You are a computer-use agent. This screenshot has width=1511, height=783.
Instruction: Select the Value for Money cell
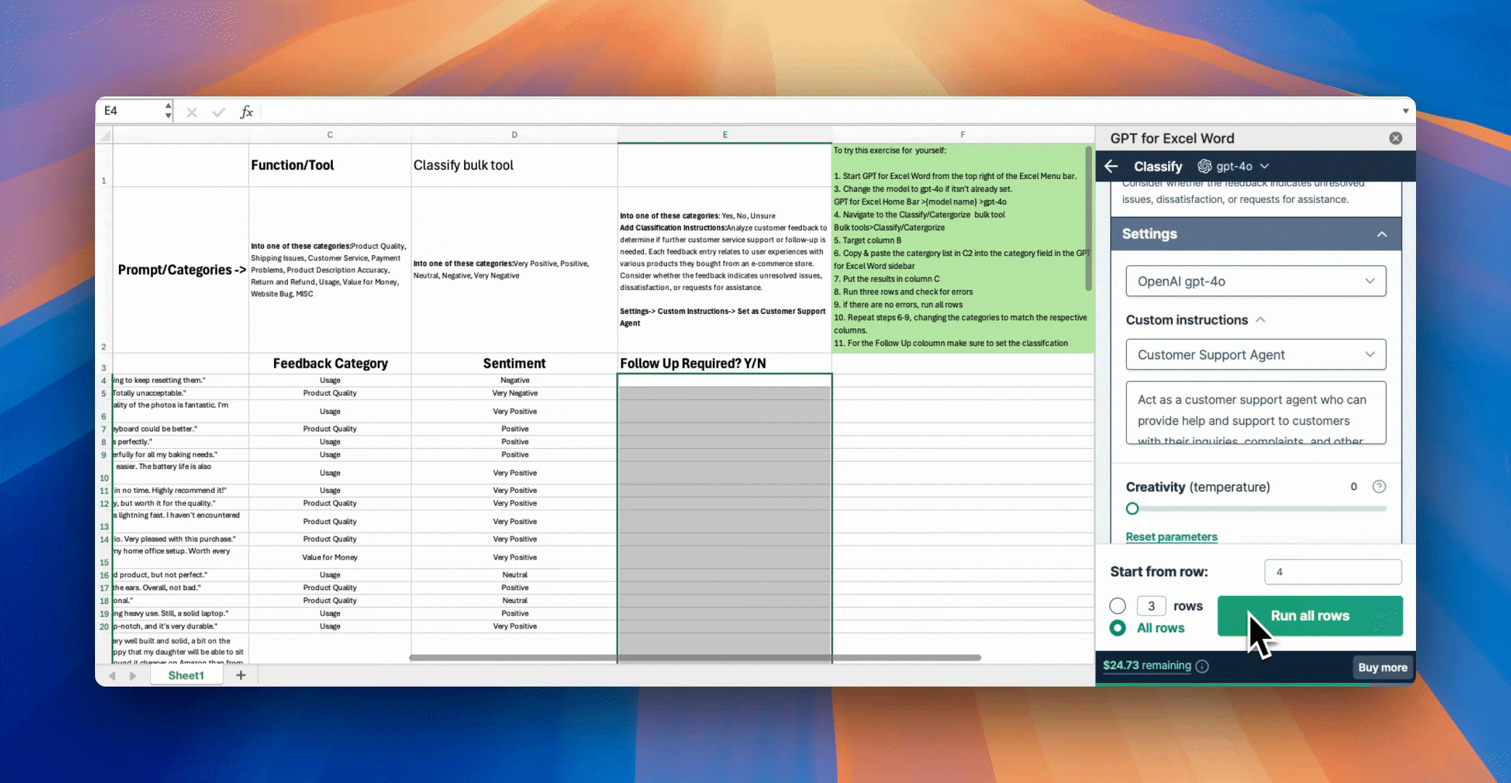coord(330,558)
